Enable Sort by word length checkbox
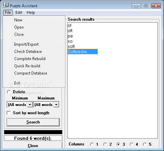Image resolution: width=164 pixels, height=151 pixels. point(9,113)
